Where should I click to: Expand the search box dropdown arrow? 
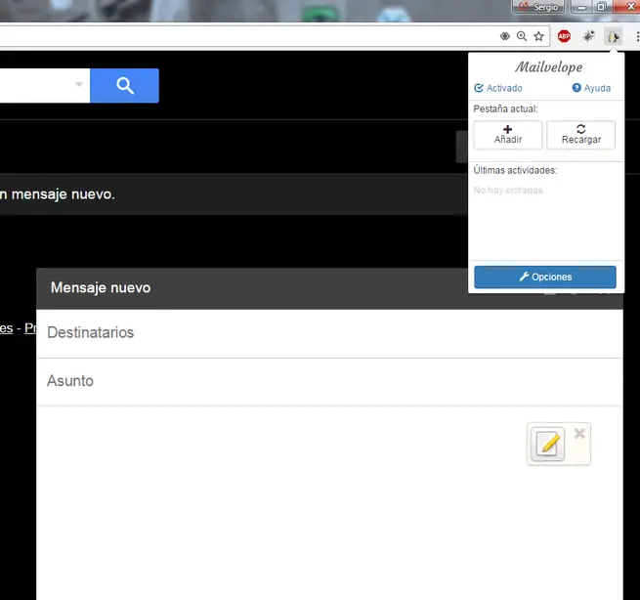click(x=79, y=84)
